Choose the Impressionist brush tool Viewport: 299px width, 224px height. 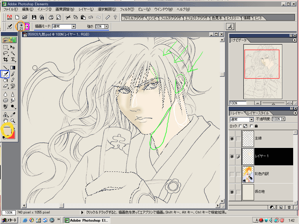click(x=13, y=86)
